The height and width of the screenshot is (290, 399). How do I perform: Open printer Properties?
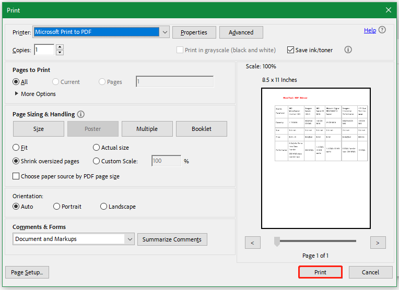pyautogui.click(x=194, y=32)
